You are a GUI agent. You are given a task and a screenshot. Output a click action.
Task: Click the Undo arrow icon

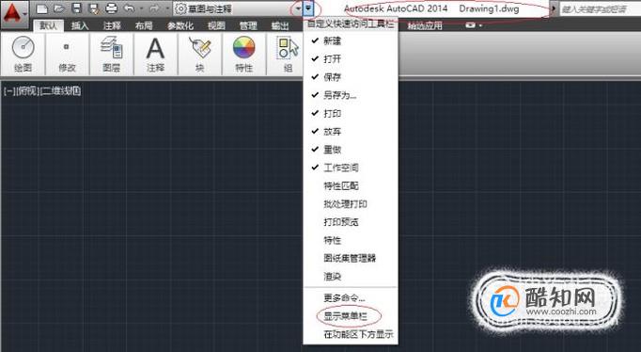pyautogui.click(x=129, y=8)
